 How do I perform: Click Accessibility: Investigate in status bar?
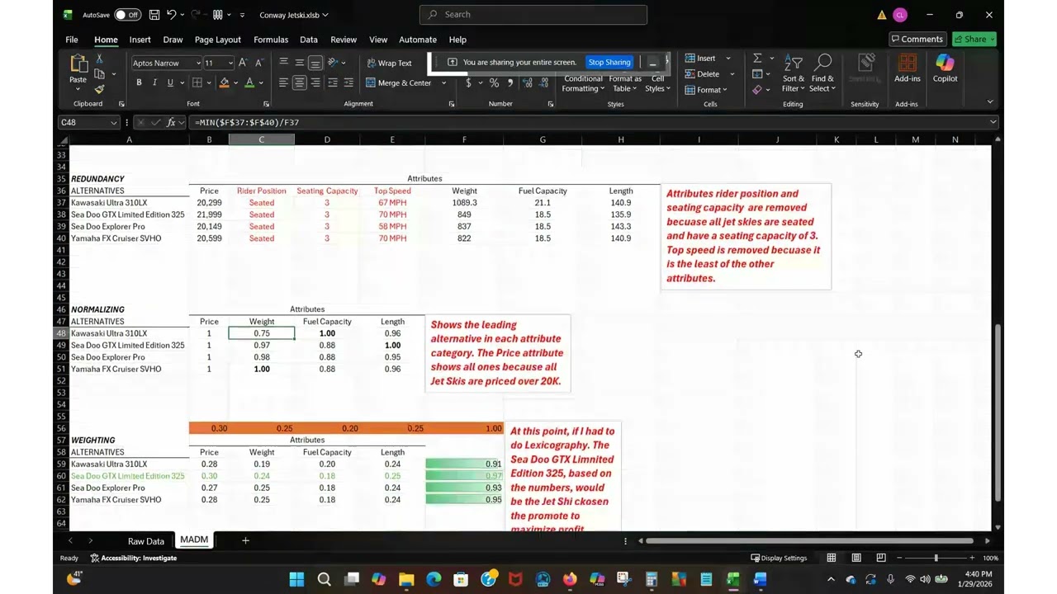(134, 558)
